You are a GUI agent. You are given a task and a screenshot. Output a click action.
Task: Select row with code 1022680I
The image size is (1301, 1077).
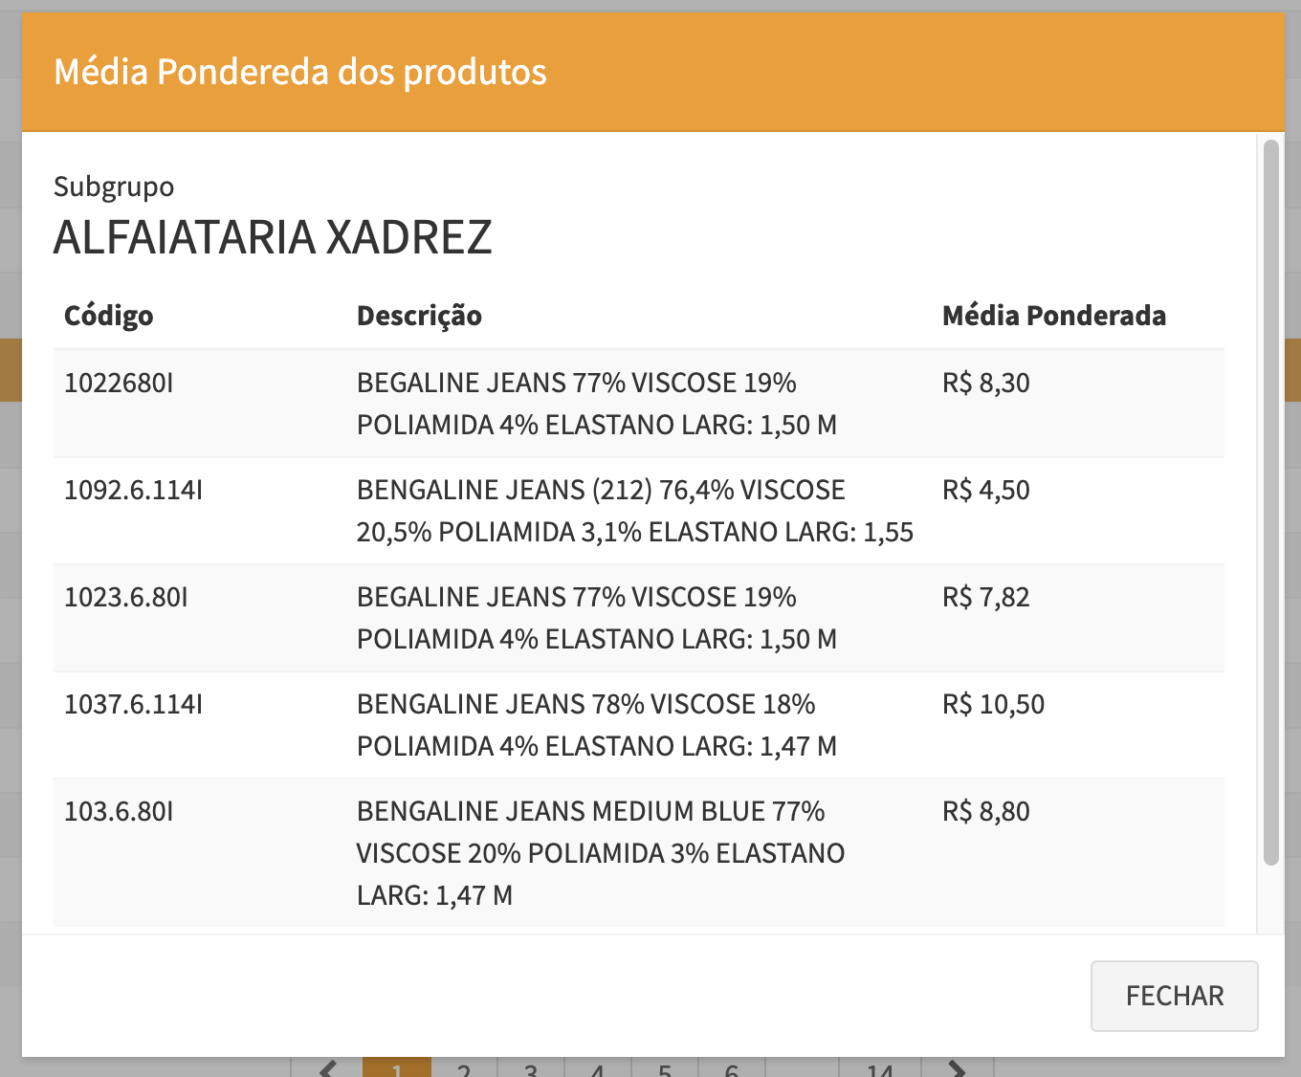coord(119,384)
